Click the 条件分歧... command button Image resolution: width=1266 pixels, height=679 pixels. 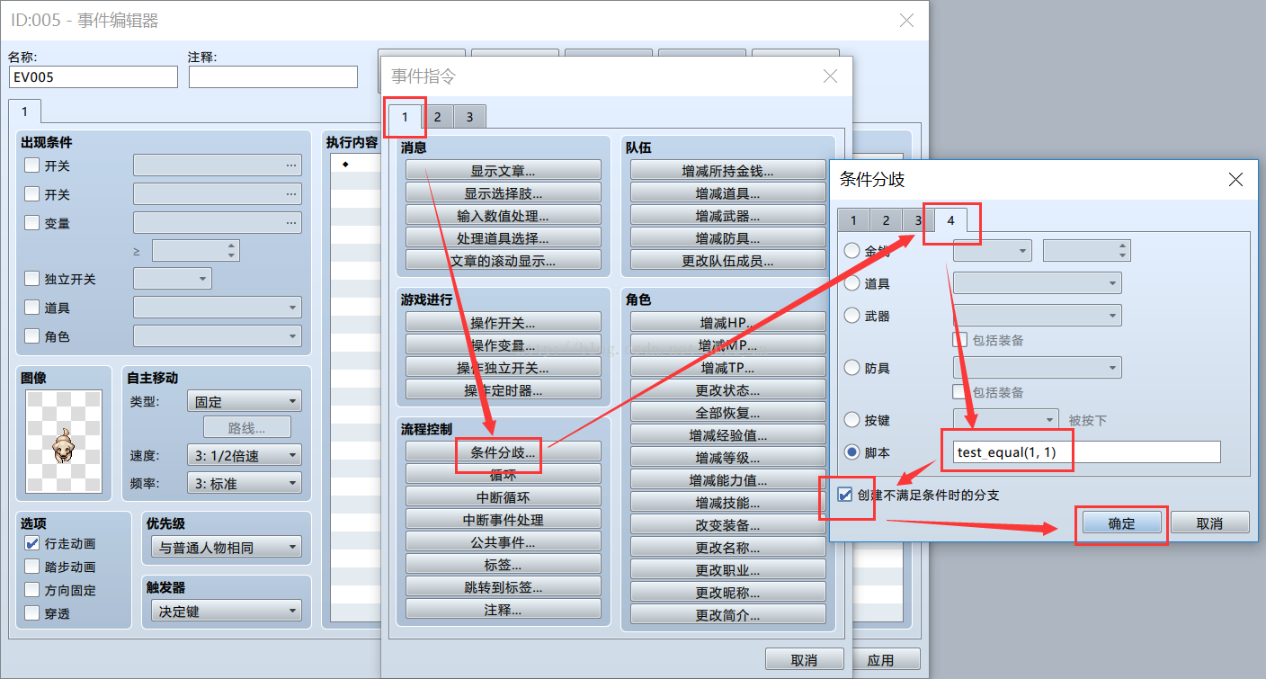(504, 452)
